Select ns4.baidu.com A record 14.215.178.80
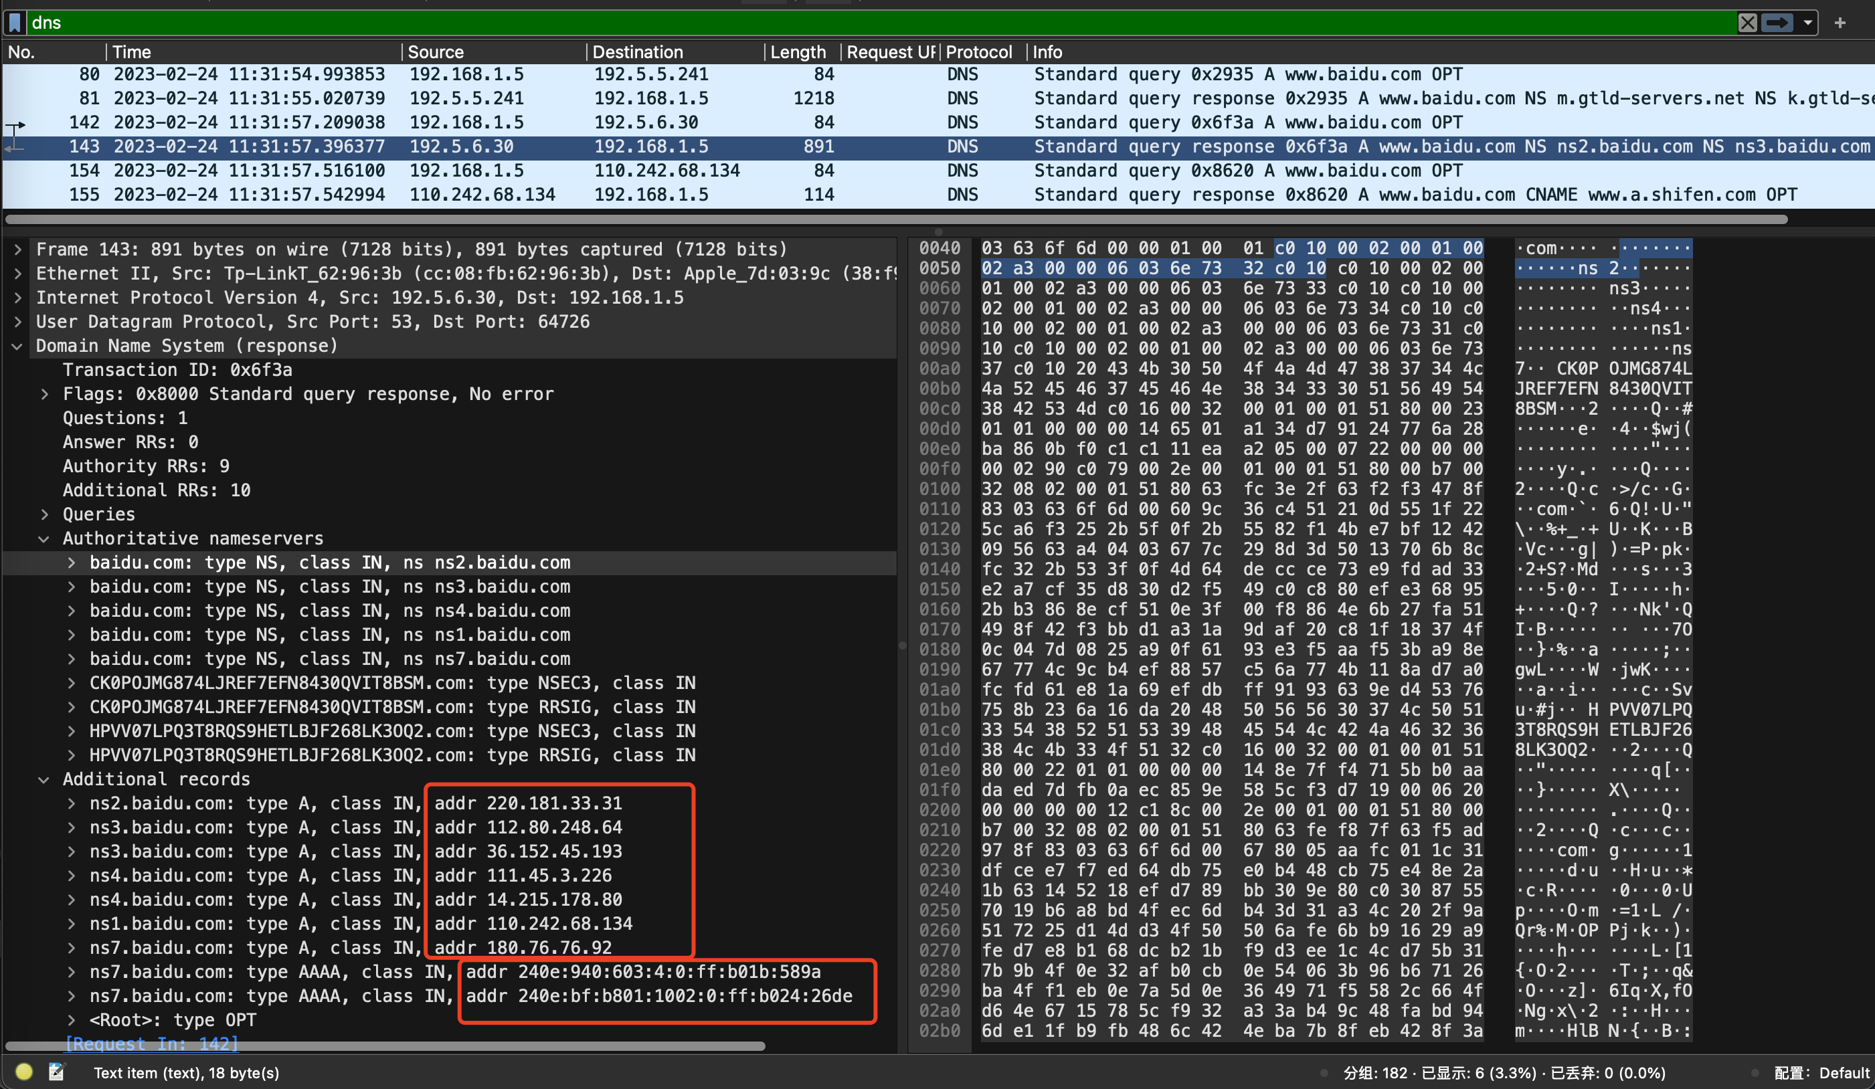 click(450, 899)
